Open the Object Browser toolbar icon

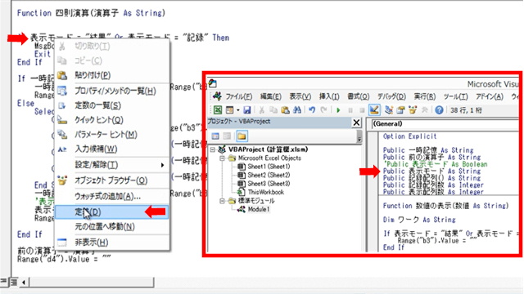point(413,109)
